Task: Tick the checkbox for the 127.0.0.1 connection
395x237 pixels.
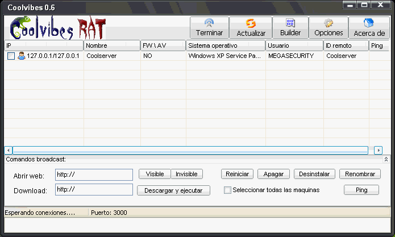Action: [11, 56]
